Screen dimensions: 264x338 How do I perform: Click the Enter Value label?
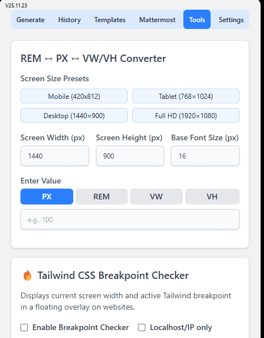tap(41, 181)
